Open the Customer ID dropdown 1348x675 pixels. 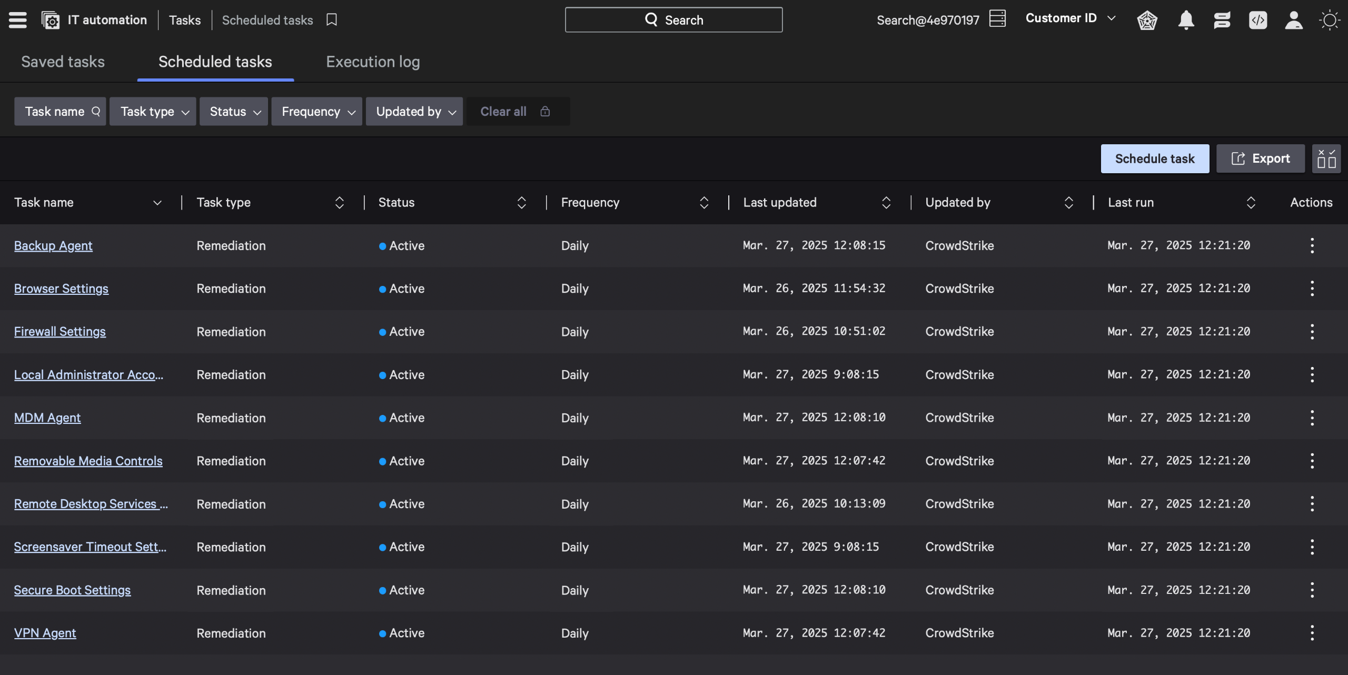[x=1071, y=18]
